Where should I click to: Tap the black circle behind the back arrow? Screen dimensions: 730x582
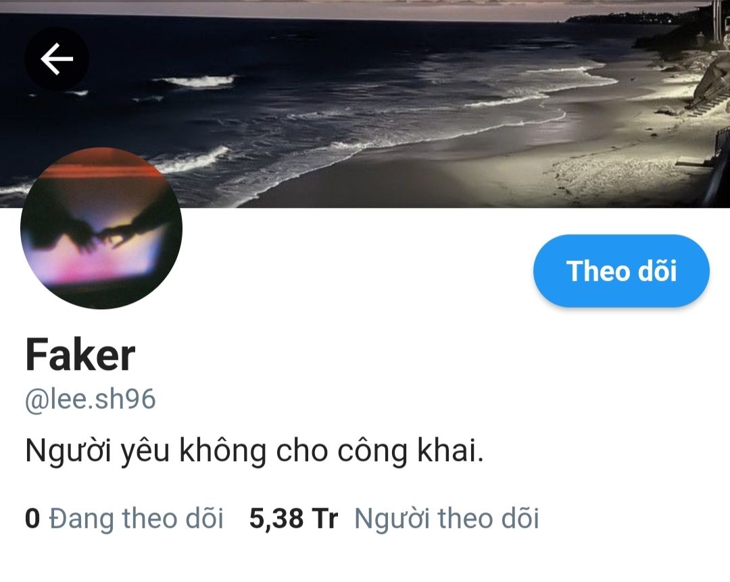[57, 59]
